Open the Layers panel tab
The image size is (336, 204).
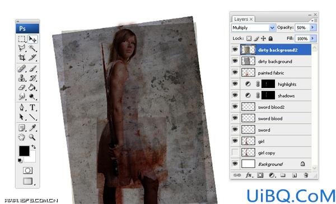tap(243, 19)
